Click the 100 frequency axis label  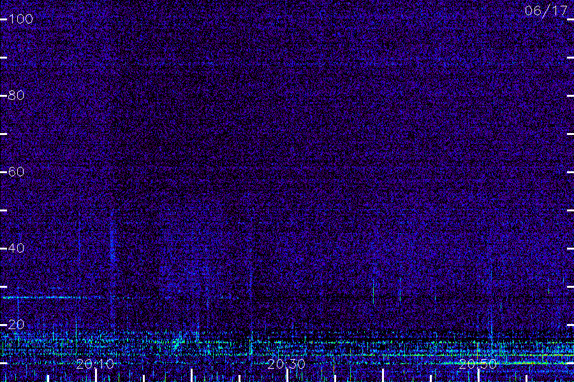tap(20, 19)
